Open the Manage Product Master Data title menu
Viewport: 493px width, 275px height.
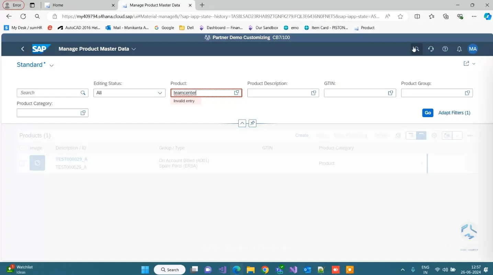133,49
